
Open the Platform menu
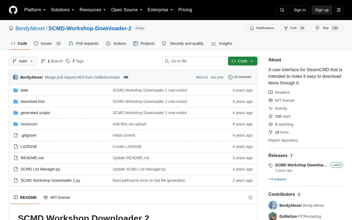(x=35, y=10)
